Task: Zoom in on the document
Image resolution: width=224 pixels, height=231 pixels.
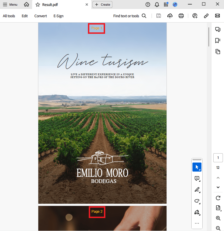Action: pos(218,218)
